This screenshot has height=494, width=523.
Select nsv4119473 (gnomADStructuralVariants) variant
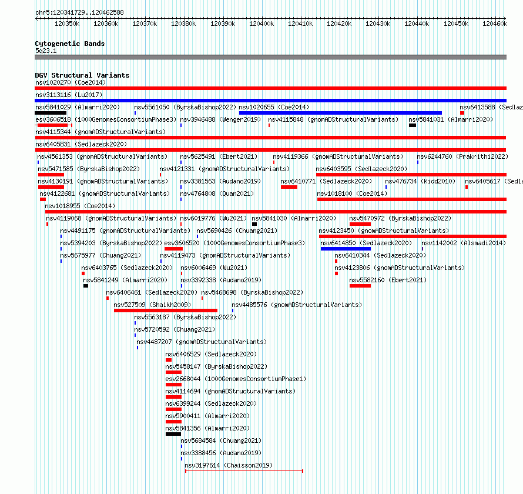tap(225, 255)
